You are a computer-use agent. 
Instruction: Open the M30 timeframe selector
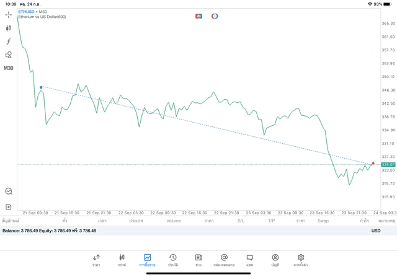[9, 68]
